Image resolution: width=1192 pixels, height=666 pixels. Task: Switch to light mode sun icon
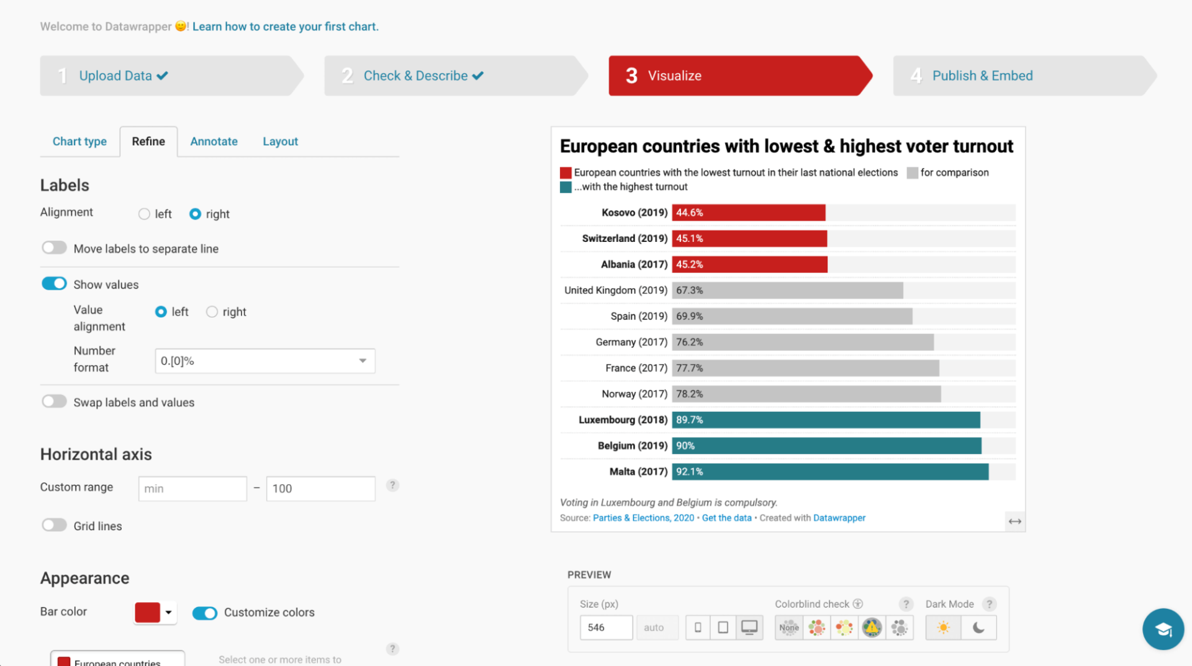(943, 628)
